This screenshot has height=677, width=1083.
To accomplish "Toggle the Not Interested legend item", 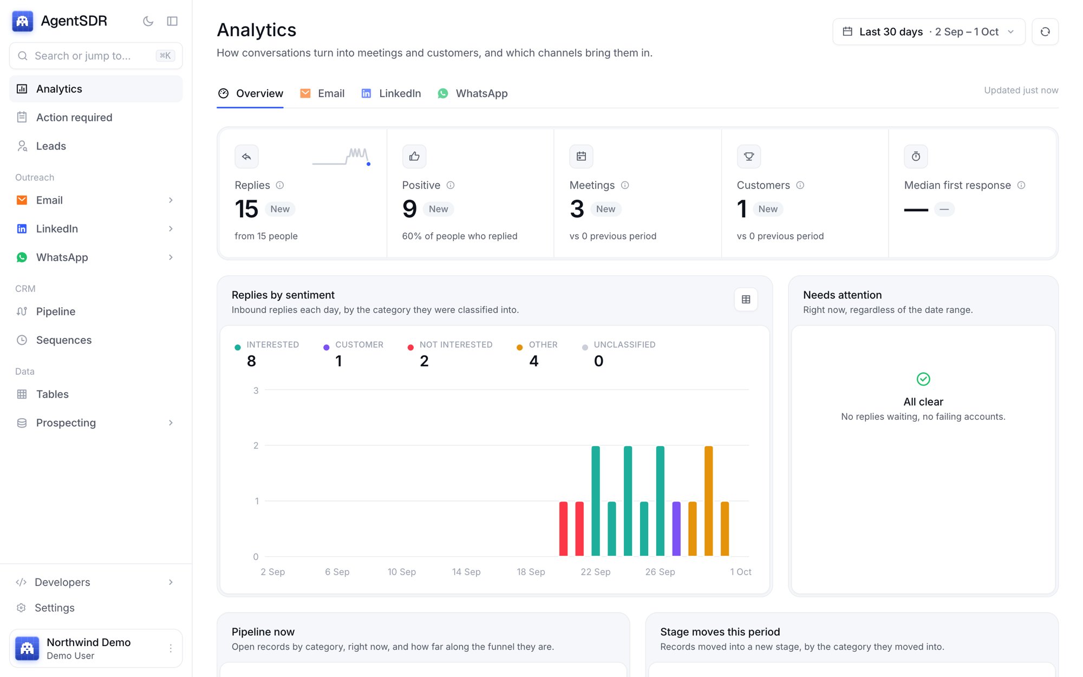I will (450, 354).
